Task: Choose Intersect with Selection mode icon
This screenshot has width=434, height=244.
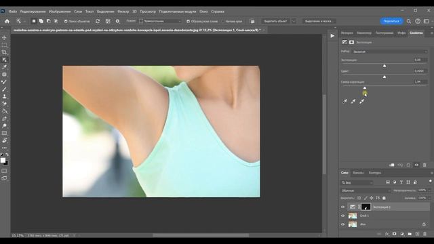Action: pyautogui.click(x=56, y=21)
